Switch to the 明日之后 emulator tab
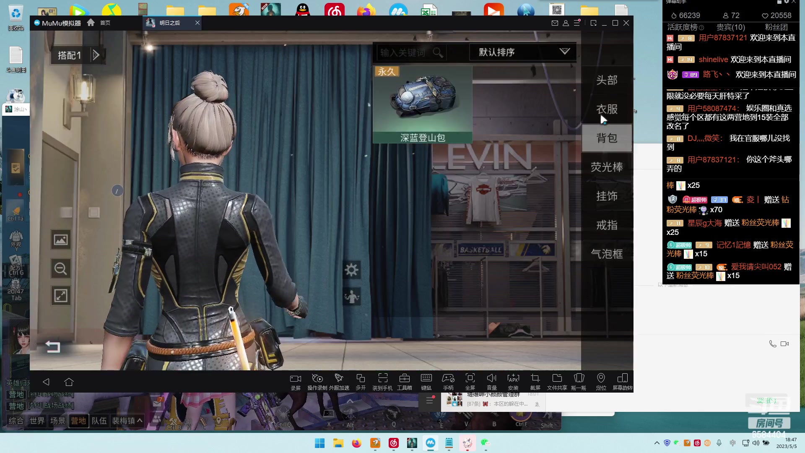 170,23
